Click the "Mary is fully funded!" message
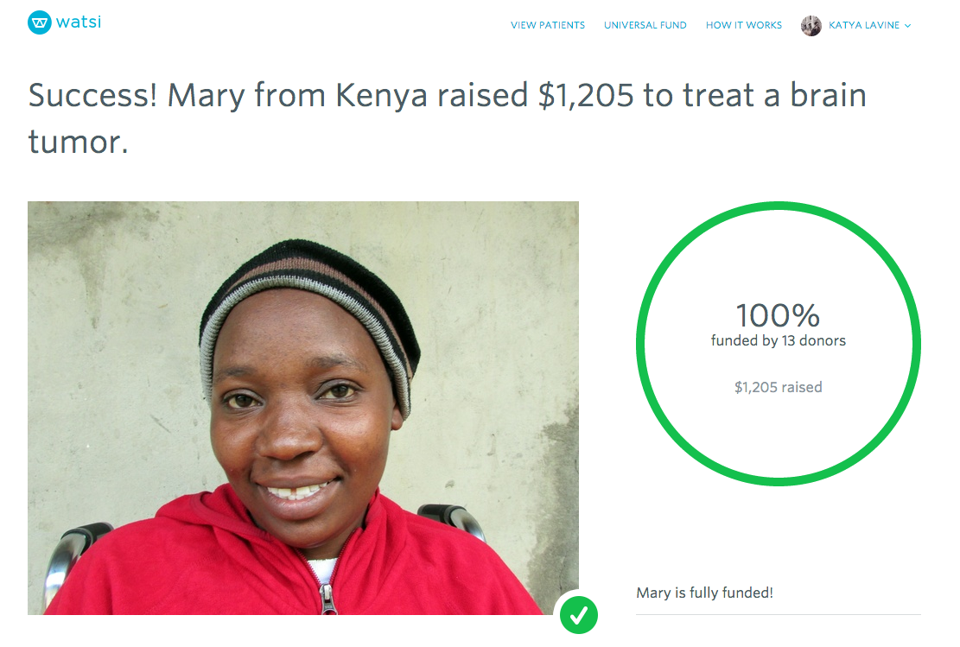Screen dimensions: 960x647 (704, 593)
